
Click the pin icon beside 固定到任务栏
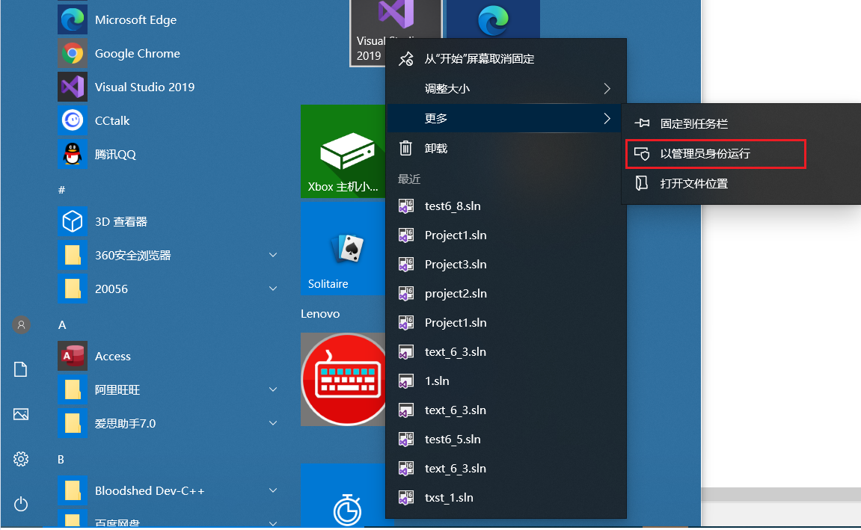(x=642, y=123)
